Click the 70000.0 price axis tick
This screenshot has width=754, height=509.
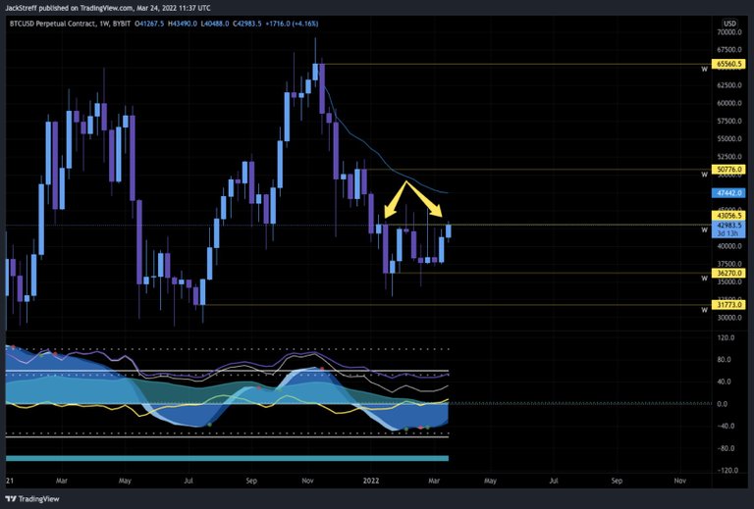point(728,32)
